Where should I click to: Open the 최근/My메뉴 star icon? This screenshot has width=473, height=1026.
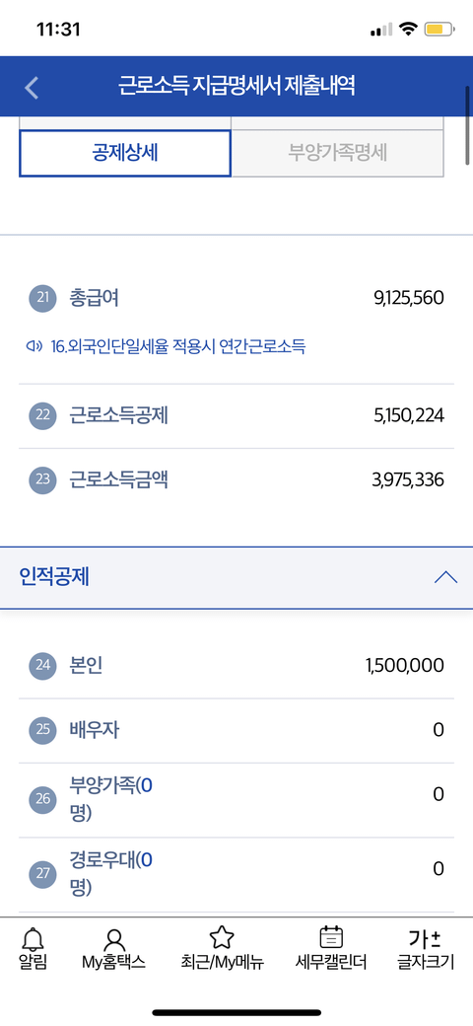[222, 939]
